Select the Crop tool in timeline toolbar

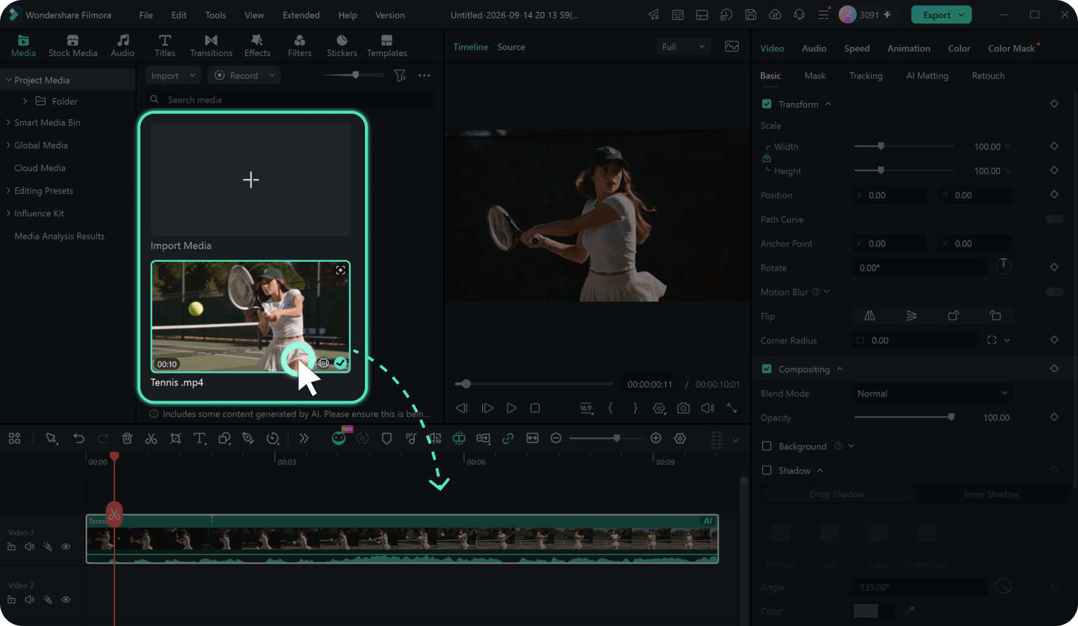(x=175, y=438)
